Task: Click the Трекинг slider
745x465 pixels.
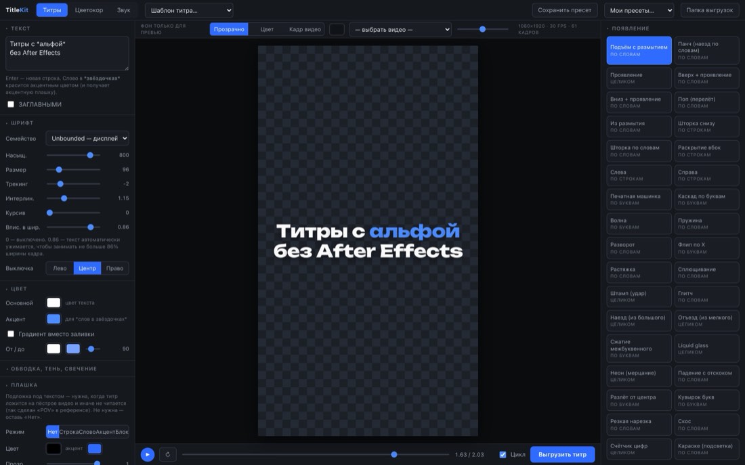Action: [x=73, y=184]
